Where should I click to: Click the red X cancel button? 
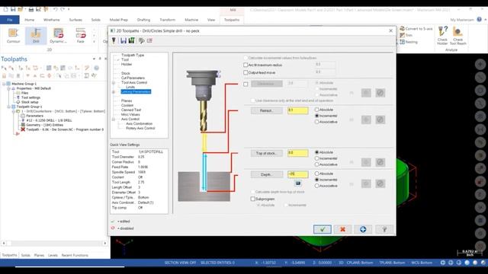click(x=342, y=229)
